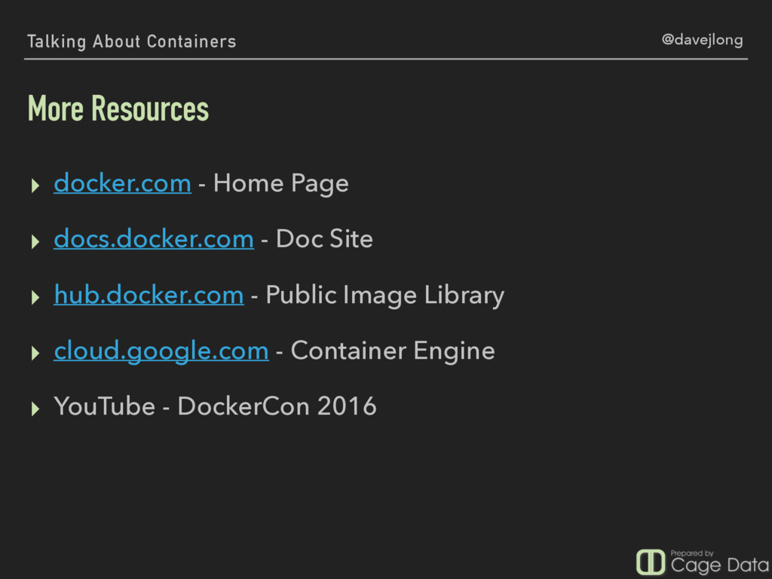Click the "- Doc Site" description
The width and height of the screenshot is (772, 579).
tap(317, 239)
